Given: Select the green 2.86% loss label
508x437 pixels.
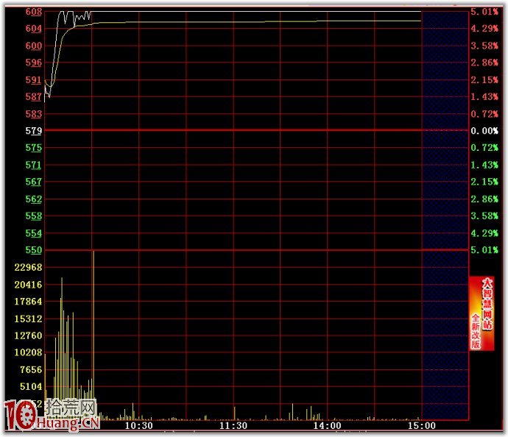Looking at the screenshot, I should [x=484, y=199].
